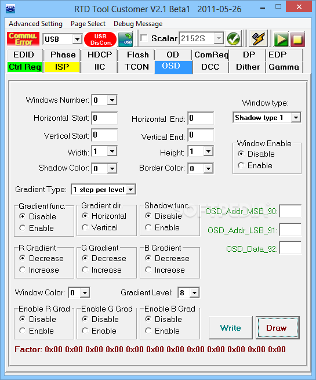Click the OSD_Data_92 input field
This screenshot has width=316, height=380.
[x=290, y=248]
